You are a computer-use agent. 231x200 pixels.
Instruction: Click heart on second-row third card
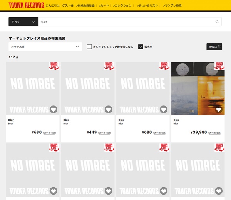[x=164, y=191]
